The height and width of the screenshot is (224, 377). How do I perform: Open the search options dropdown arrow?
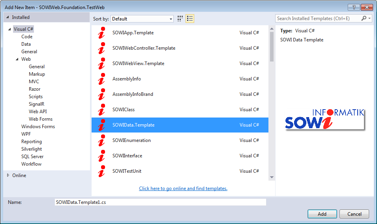point(369,18)
